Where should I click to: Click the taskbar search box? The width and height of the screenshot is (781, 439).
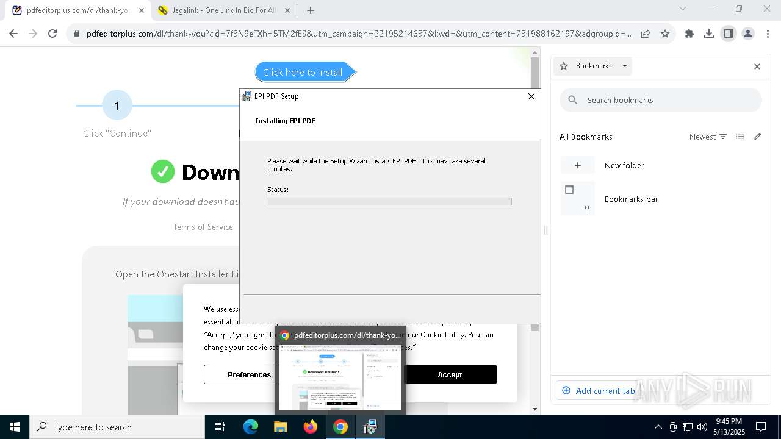117,427
